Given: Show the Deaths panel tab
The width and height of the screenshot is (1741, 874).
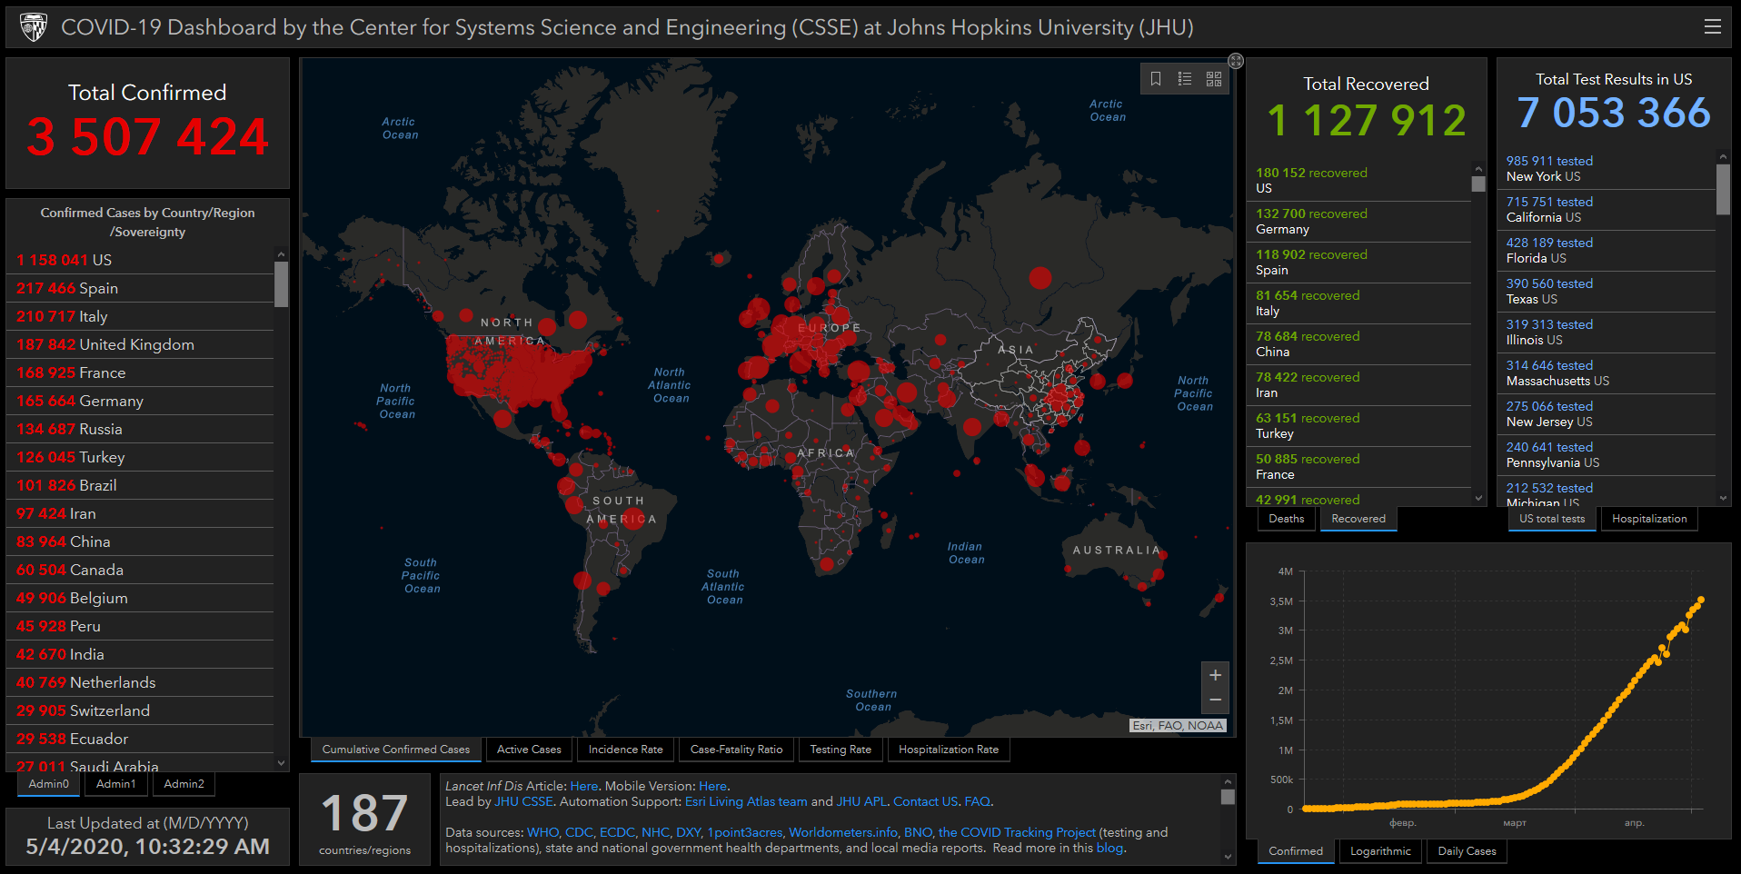Looking at the screenshot, I should click(1286, 519).
